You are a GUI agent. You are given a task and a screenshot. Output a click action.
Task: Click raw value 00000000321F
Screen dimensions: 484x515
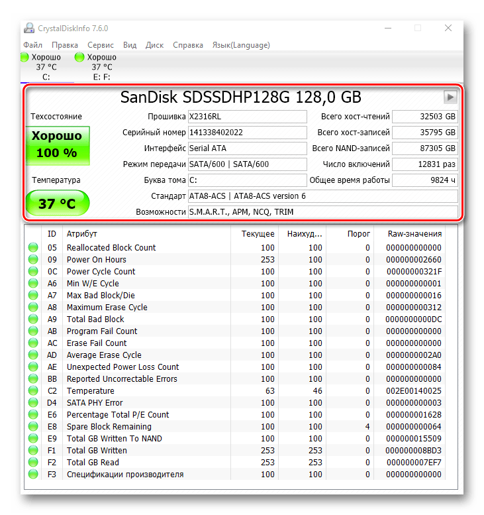tap(414, 272)
